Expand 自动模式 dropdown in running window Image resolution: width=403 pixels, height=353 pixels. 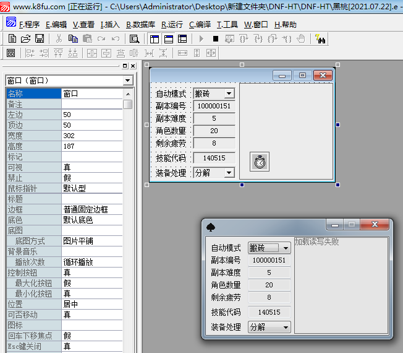(x=286, y=248)
